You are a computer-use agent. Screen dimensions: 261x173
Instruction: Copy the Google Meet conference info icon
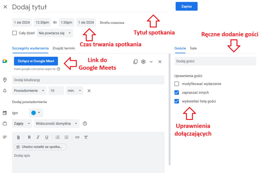pyautogui.click(x=136, y=62)
